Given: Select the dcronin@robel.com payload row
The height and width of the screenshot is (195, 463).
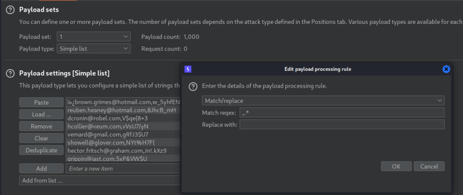Looking at the screenshot, I should 123,118.
